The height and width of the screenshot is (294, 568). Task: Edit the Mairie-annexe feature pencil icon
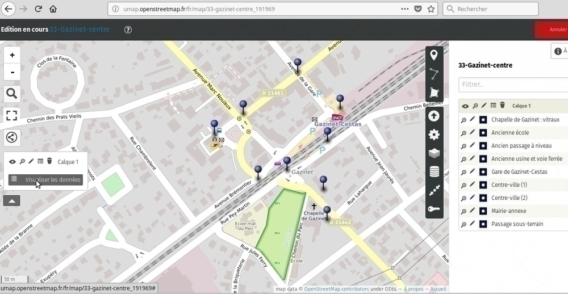pyautogui.click(x=472, y=211)
